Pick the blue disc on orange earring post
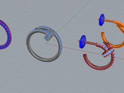The height and width of the screenshot is (93, 124). tap(102, 20)
